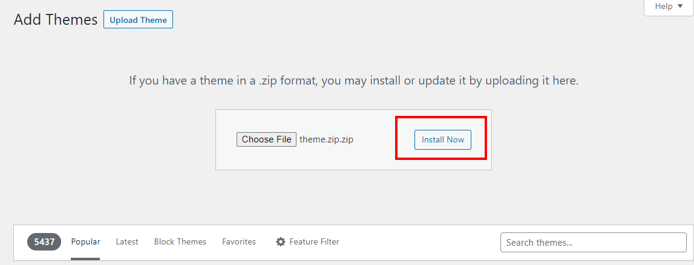Click the Add Themes page heading
Screen dimensions: 694x265
pos(56,20)
